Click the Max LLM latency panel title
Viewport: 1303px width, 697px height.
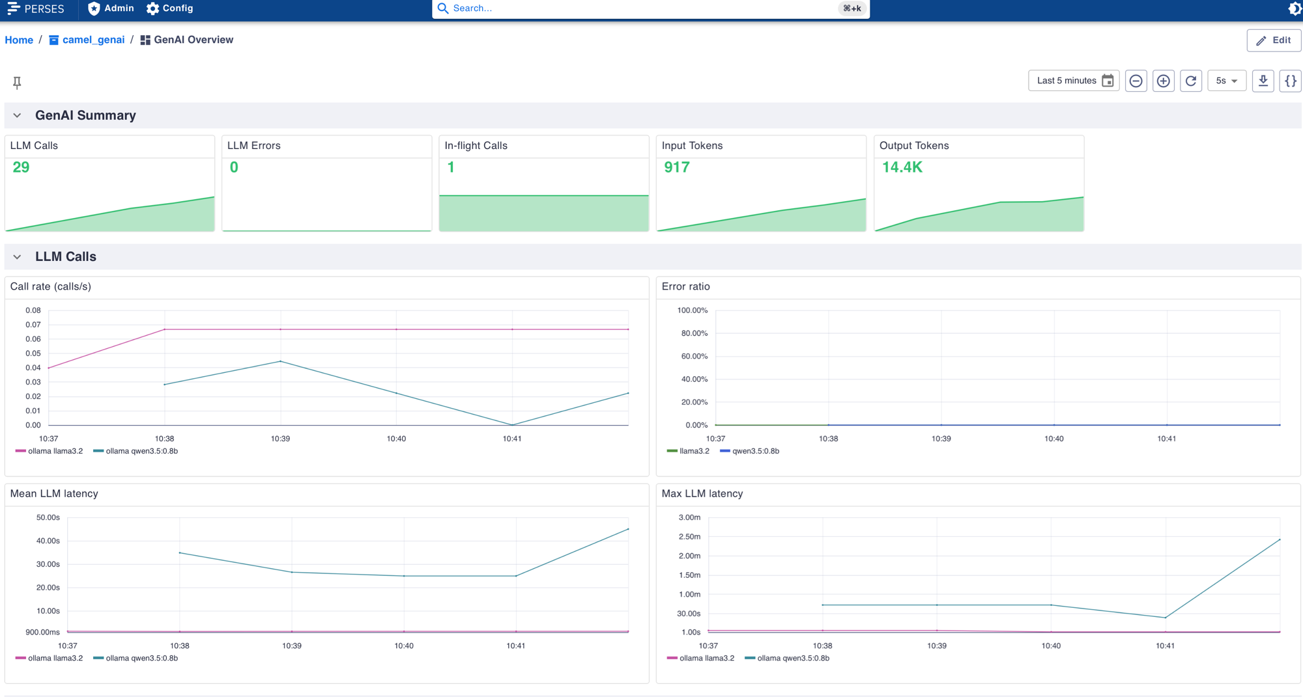coord(702,493)
